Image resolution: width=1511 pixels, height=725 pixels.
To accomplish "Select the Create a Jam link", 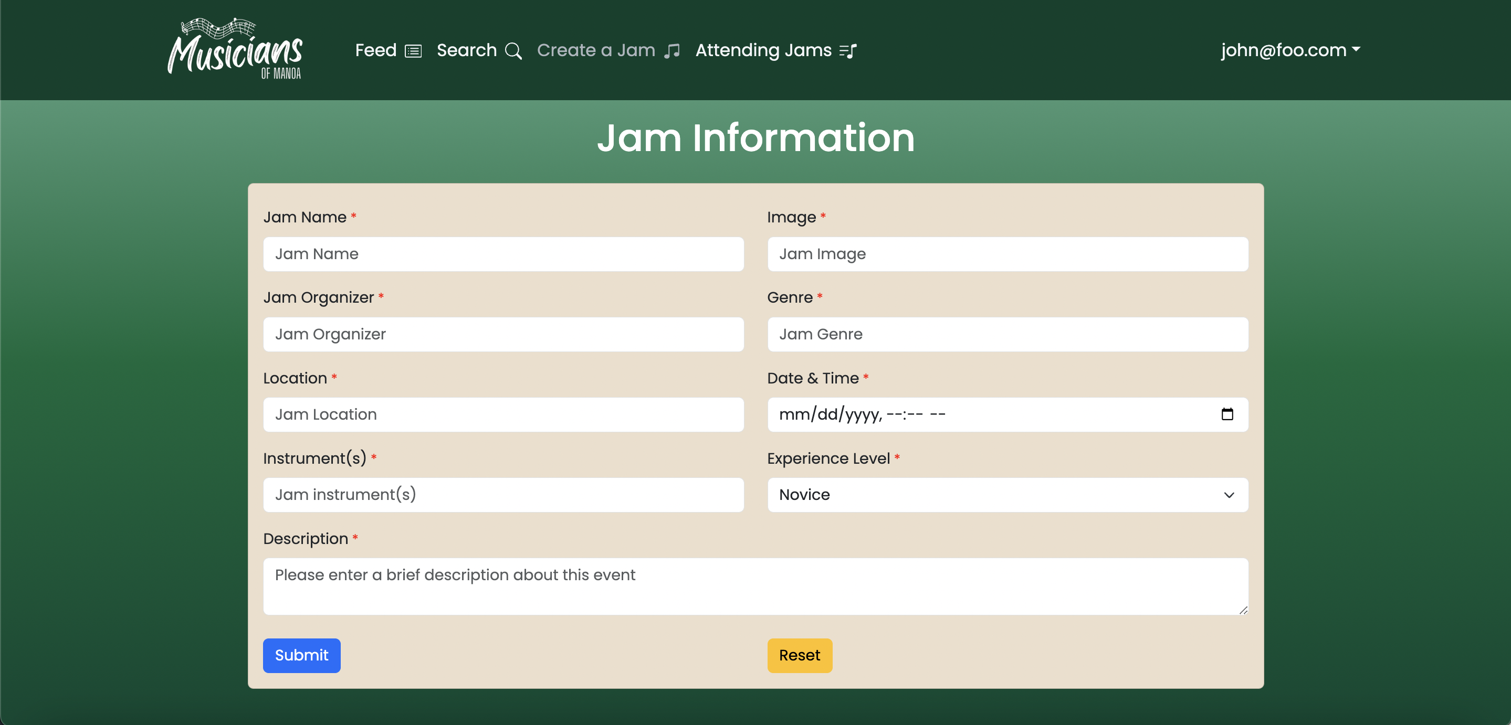I will click(x=596, y=50).
